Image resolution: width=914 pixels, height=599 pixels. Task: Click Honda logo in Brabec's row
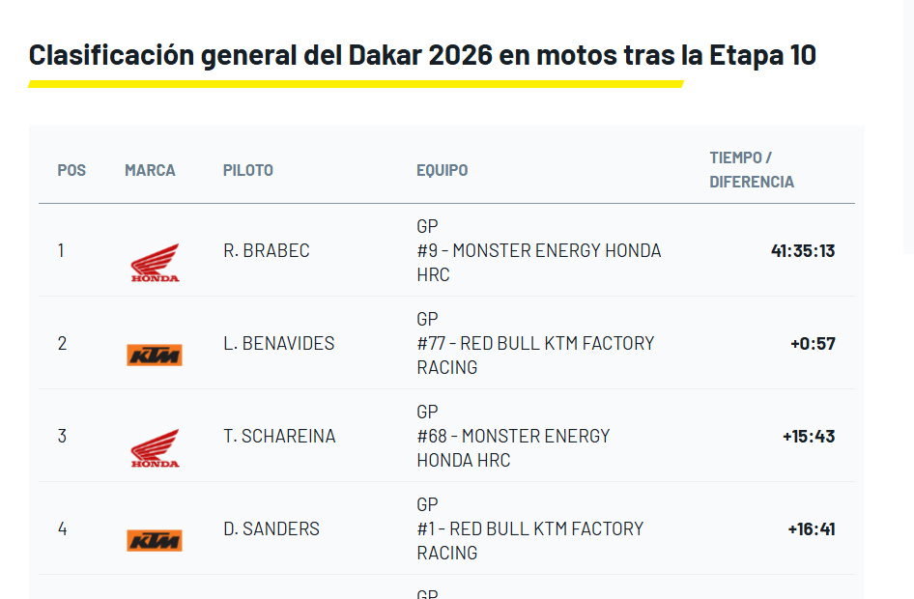point(155,262)
